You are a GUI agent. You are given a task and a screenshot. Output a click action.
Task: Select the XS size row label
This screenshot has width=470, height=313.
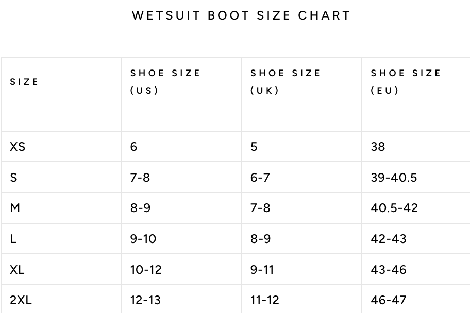18,147
